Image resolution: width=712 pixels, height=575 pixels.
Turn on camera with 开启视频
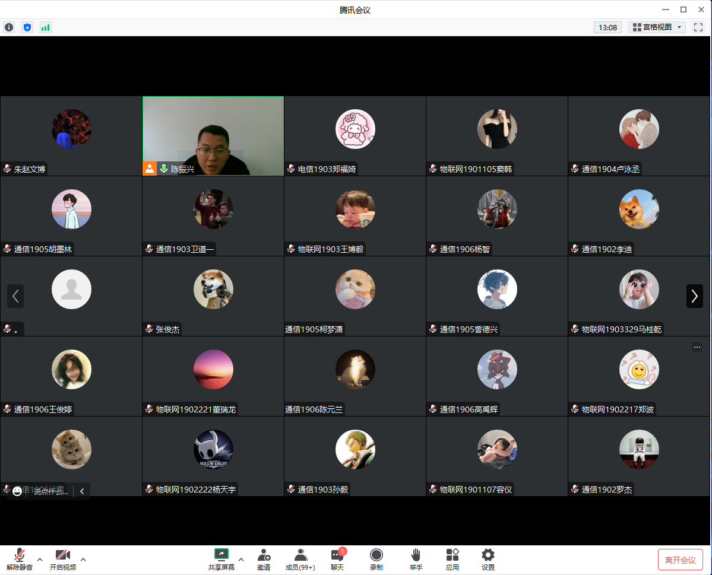(x=63, y=559)
